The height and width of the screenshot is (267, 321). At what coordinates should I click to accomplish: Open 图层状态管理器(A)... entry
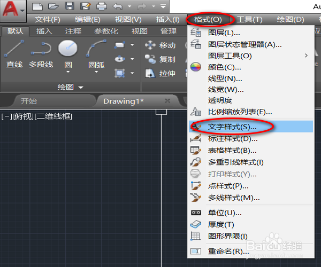coord(251,44)
